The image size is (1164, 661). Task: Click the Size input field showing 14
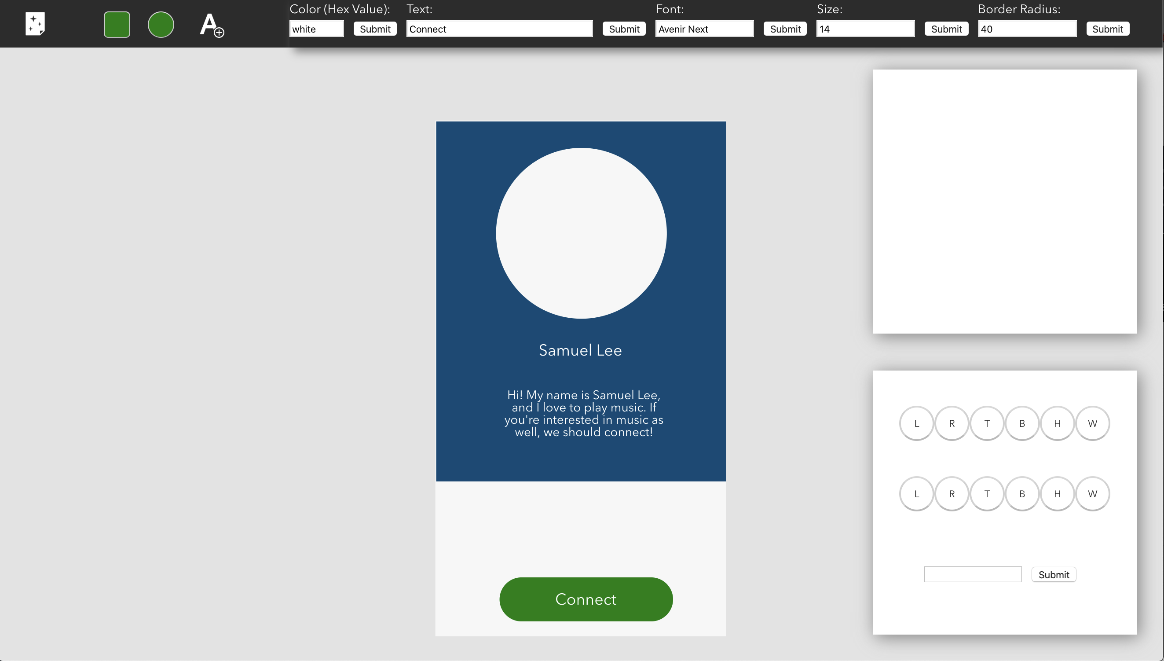pos(865,29)
